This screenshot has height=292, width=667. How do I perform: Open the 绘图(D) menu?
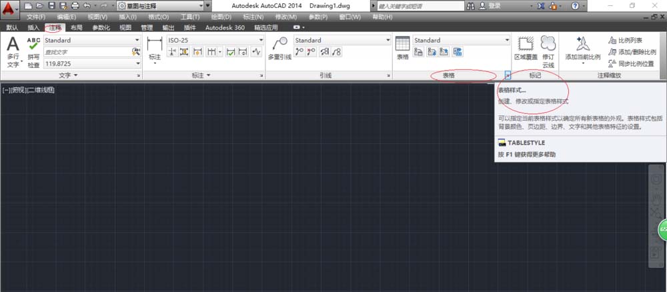pos(221,17)
